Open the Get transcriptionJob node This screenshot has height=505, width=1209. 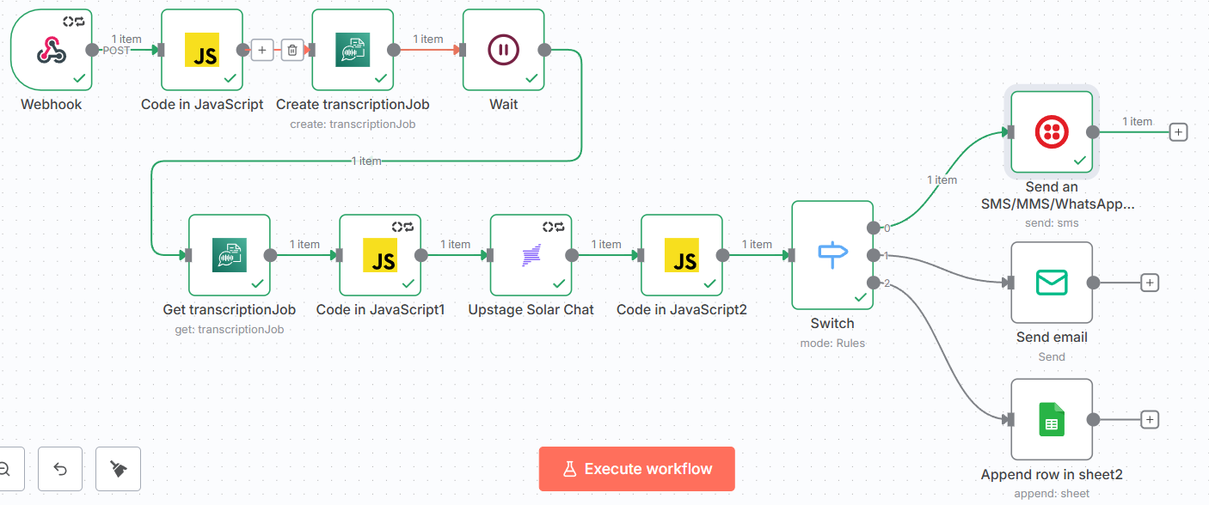(x=229, y=255)
